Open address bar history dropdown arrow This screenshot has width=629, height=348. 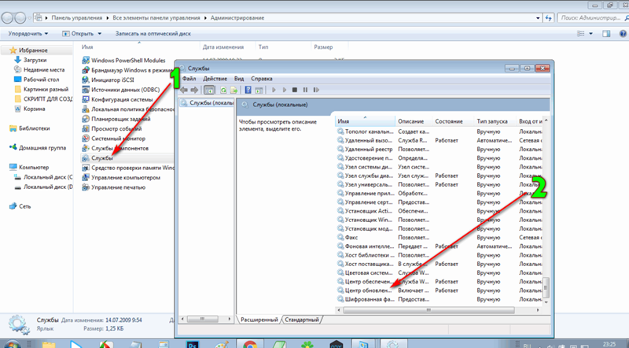click(538, 17)
